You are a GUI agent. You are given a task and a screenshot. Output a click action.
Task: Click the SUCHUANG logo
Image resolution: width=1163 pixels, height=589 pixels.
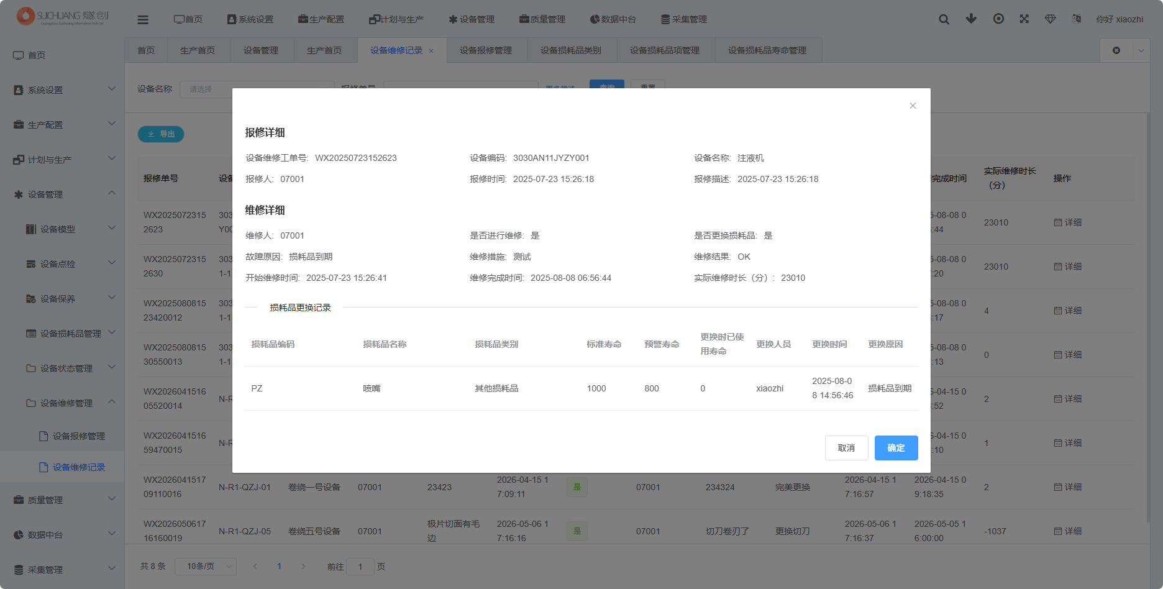coord(63,17)
